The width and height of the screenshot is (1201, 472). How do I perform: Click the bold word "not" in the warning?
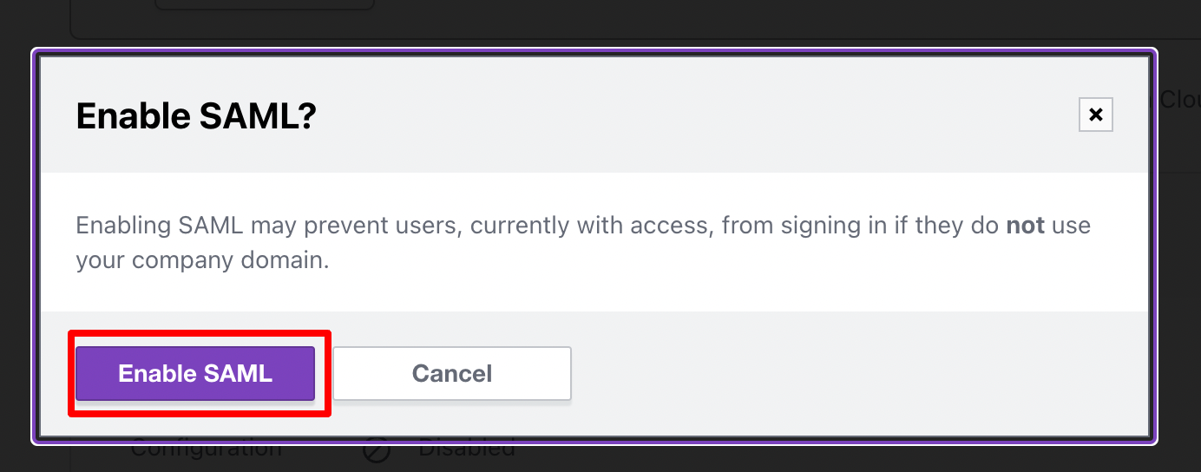(1025, 226)
